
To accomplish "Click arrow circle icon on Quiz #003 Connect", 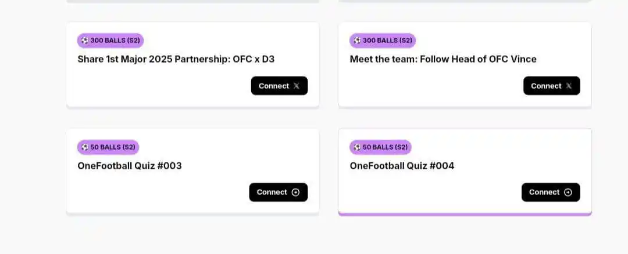I will [295, 193].
